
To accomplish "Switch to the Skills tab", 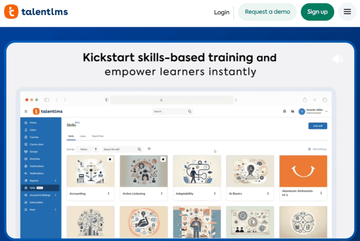I will 71,136.
